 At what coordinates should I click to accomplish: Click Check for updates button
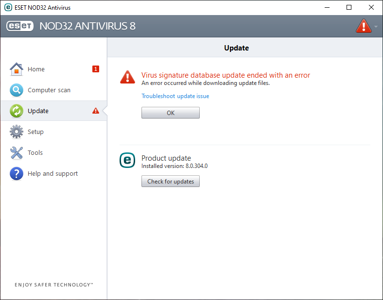171,181
